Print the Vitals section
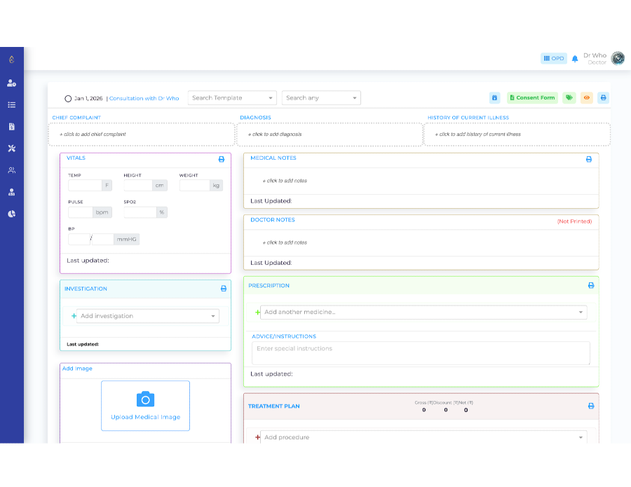 point(222,160)
